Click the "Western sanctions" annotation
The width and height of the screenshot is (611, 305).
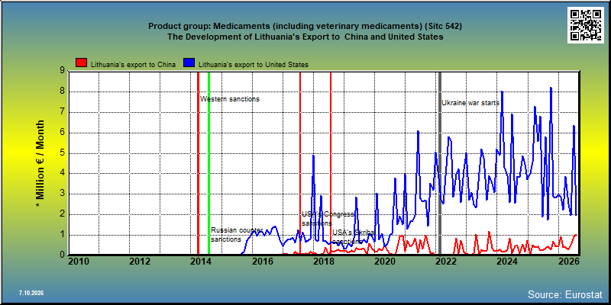pyautogui.click(x=230, y=99)
